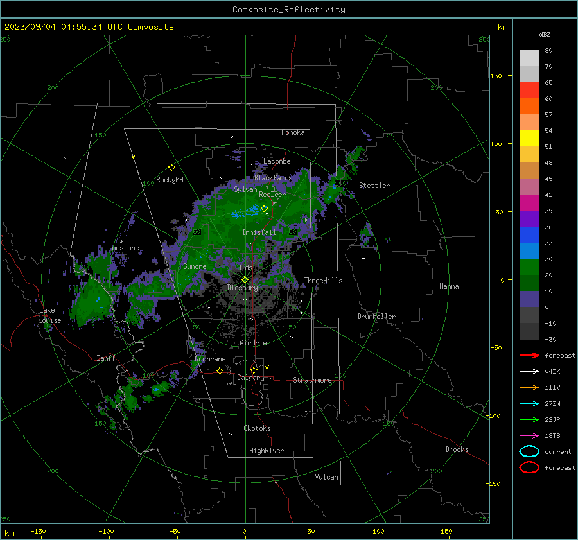Click the Calgary city label
The image size is (578, 540).
tap(250, 378)
